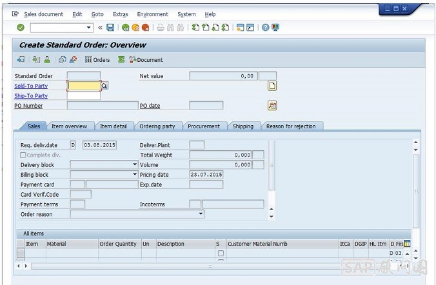Image resolution: width=436 pixels, height=285 pixels.
Task: Open the System menu
Action: (186, 14)
